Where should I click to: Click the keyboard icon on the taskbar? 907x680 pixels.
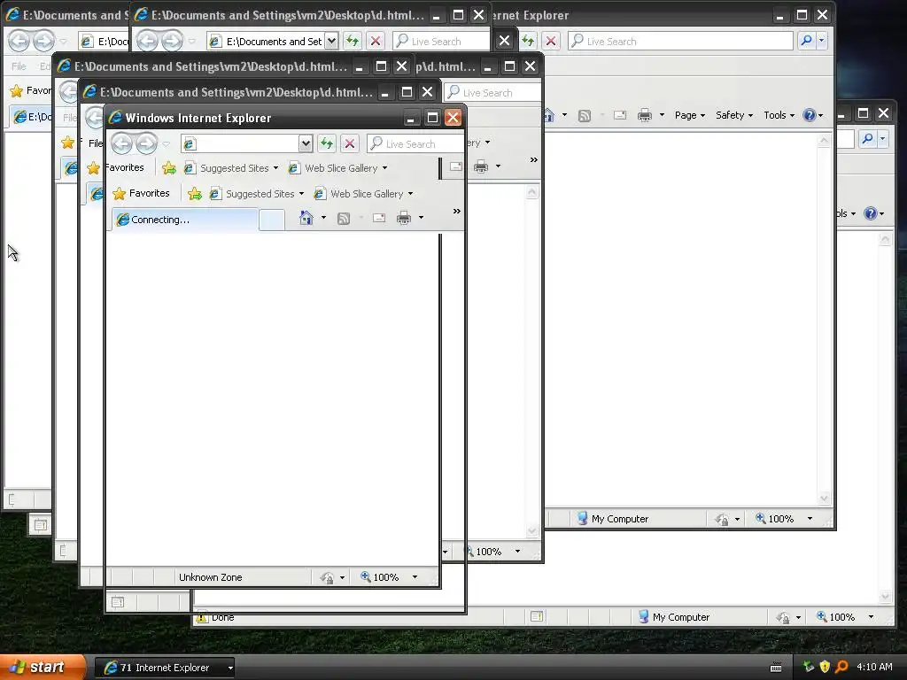point(776,668)
